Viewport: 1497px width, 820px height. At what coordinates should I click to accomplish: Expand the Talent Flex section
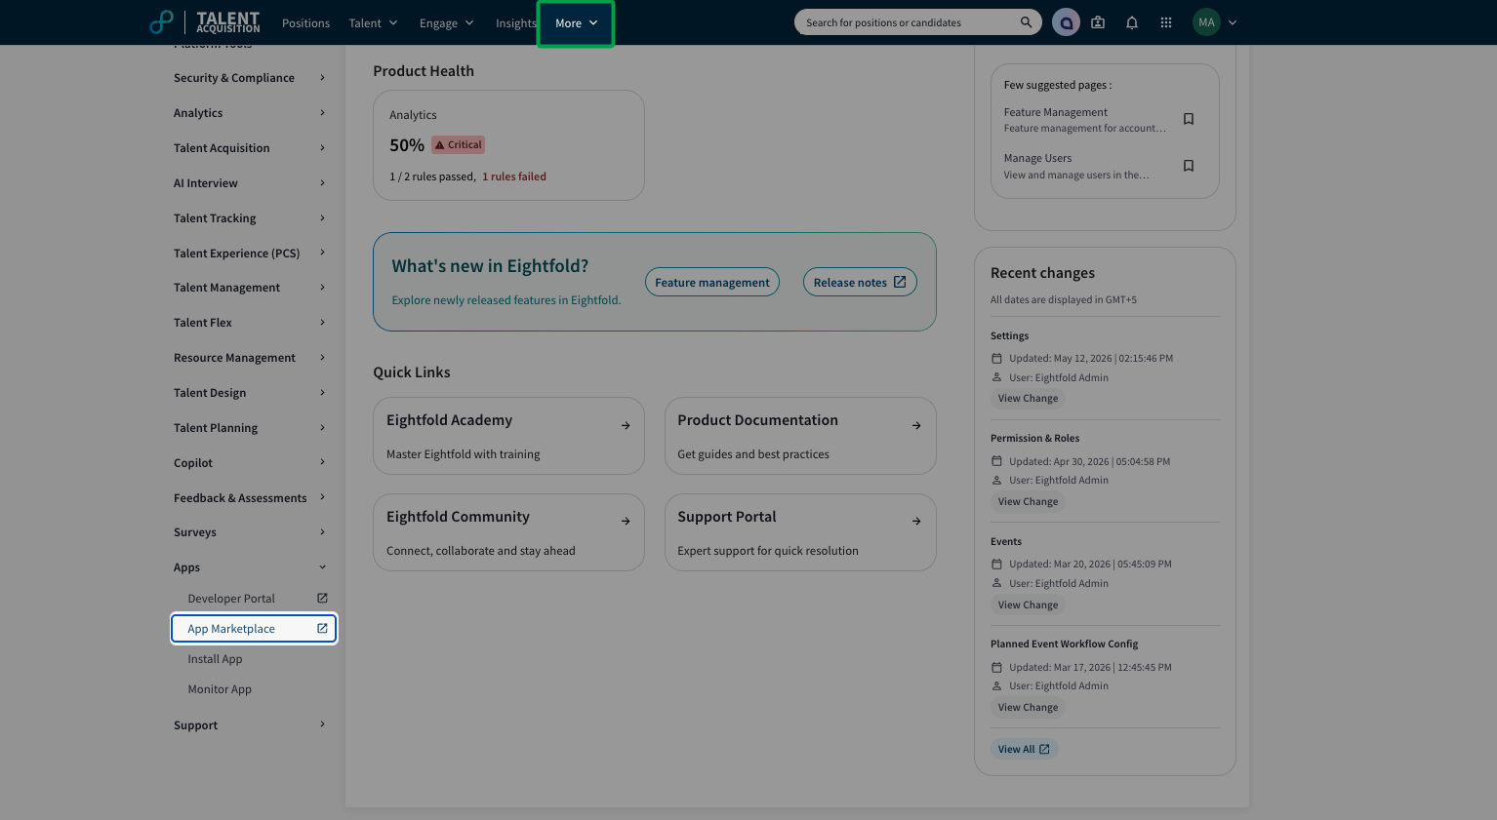pyautogui.click(x=250, y=323)
